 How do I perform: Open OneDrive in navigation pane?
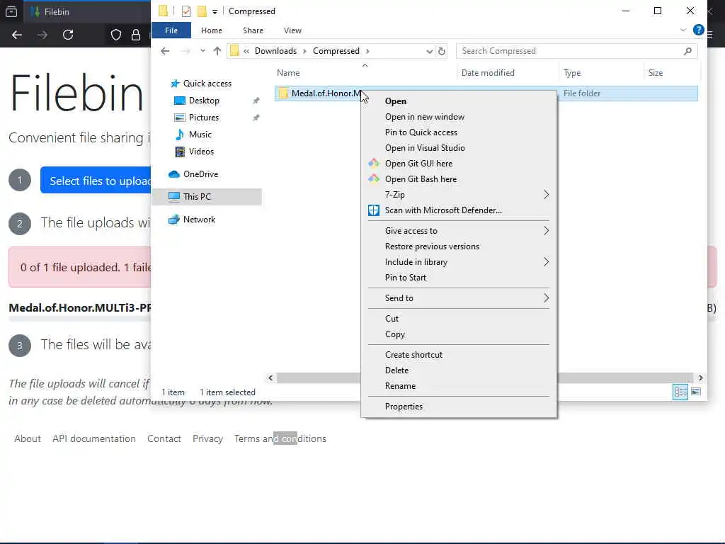click(200, 174)
